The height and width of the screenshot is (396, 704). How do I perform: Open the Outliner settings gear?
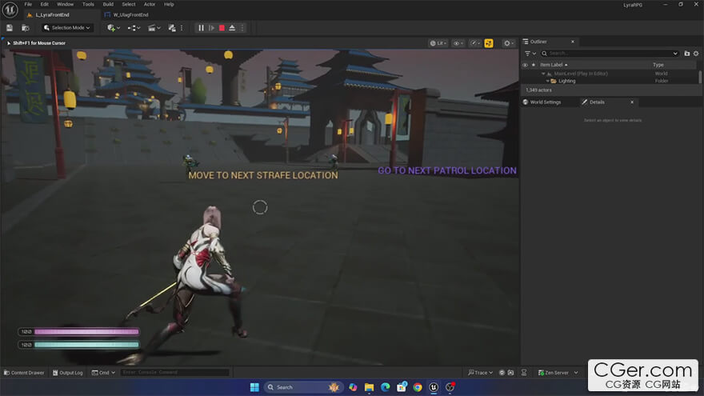(x=698, y=54)
